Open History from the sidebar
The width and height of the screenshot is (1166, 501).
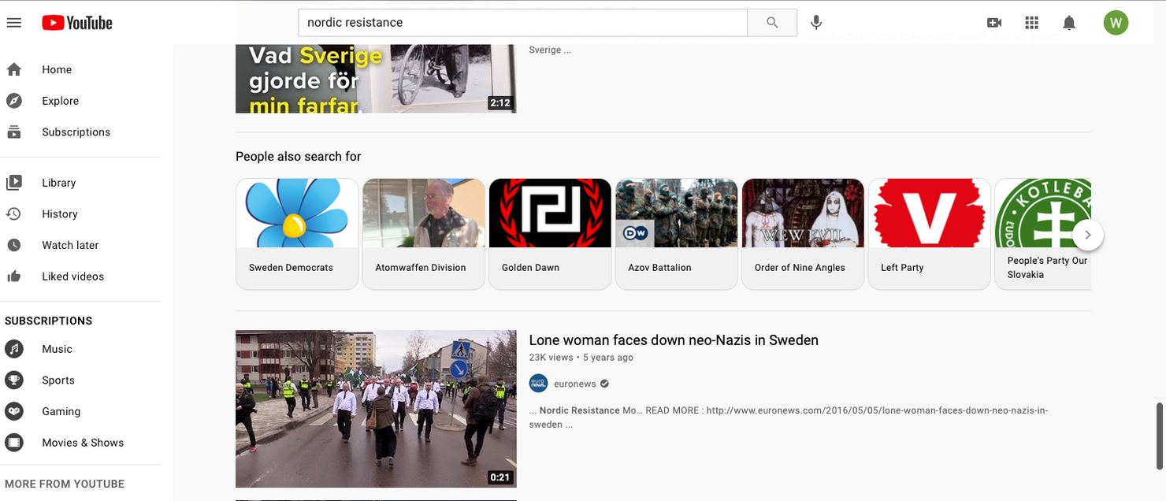coord(60,213)
